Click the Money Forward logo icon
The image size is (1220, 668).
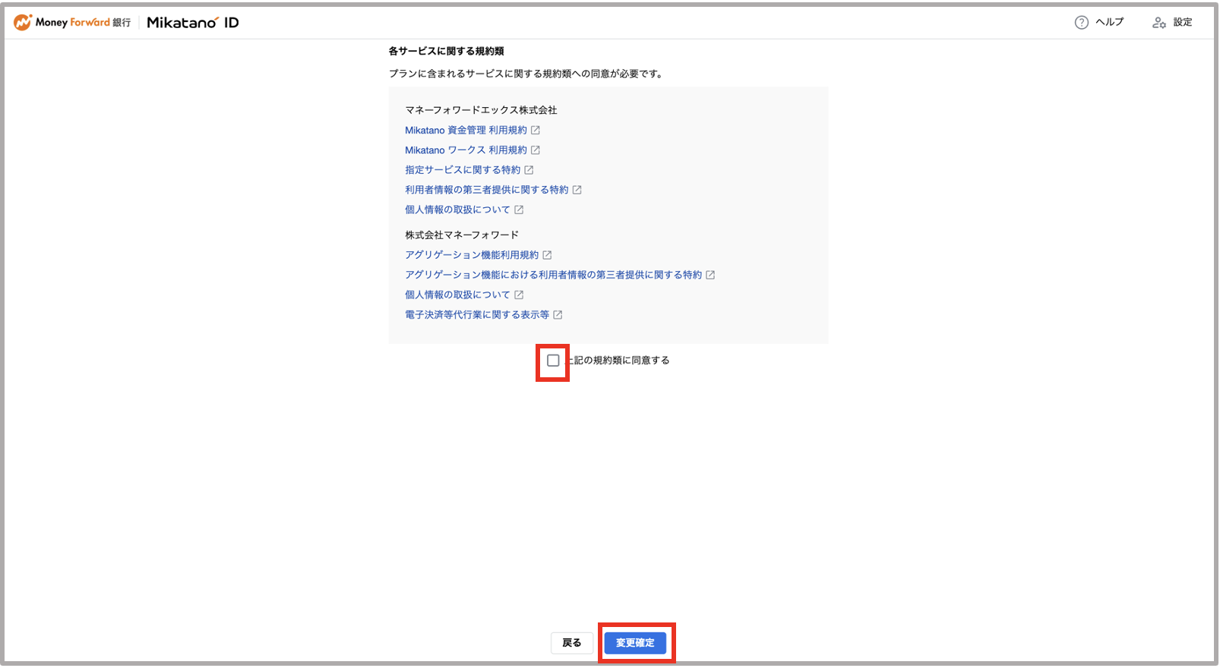[23, 22]
